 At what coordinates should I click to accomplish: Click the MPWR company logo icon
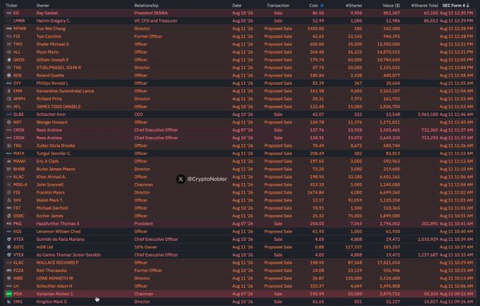point(9,28)
